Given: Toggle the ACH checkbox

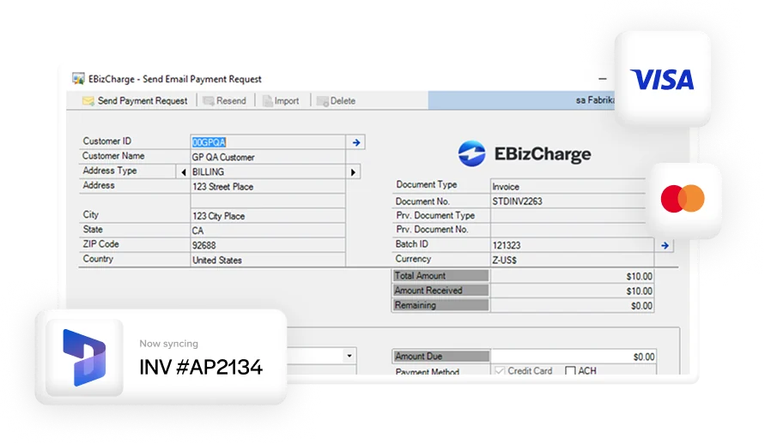Looking at the screenshot, I should tap(570, 370).
